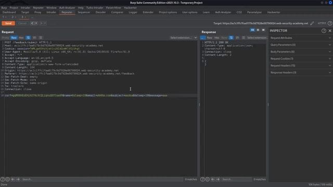Expand Response Headers section
Viewport: 333px width, 187px height.
pyautogui.click(x=301, y=73)
